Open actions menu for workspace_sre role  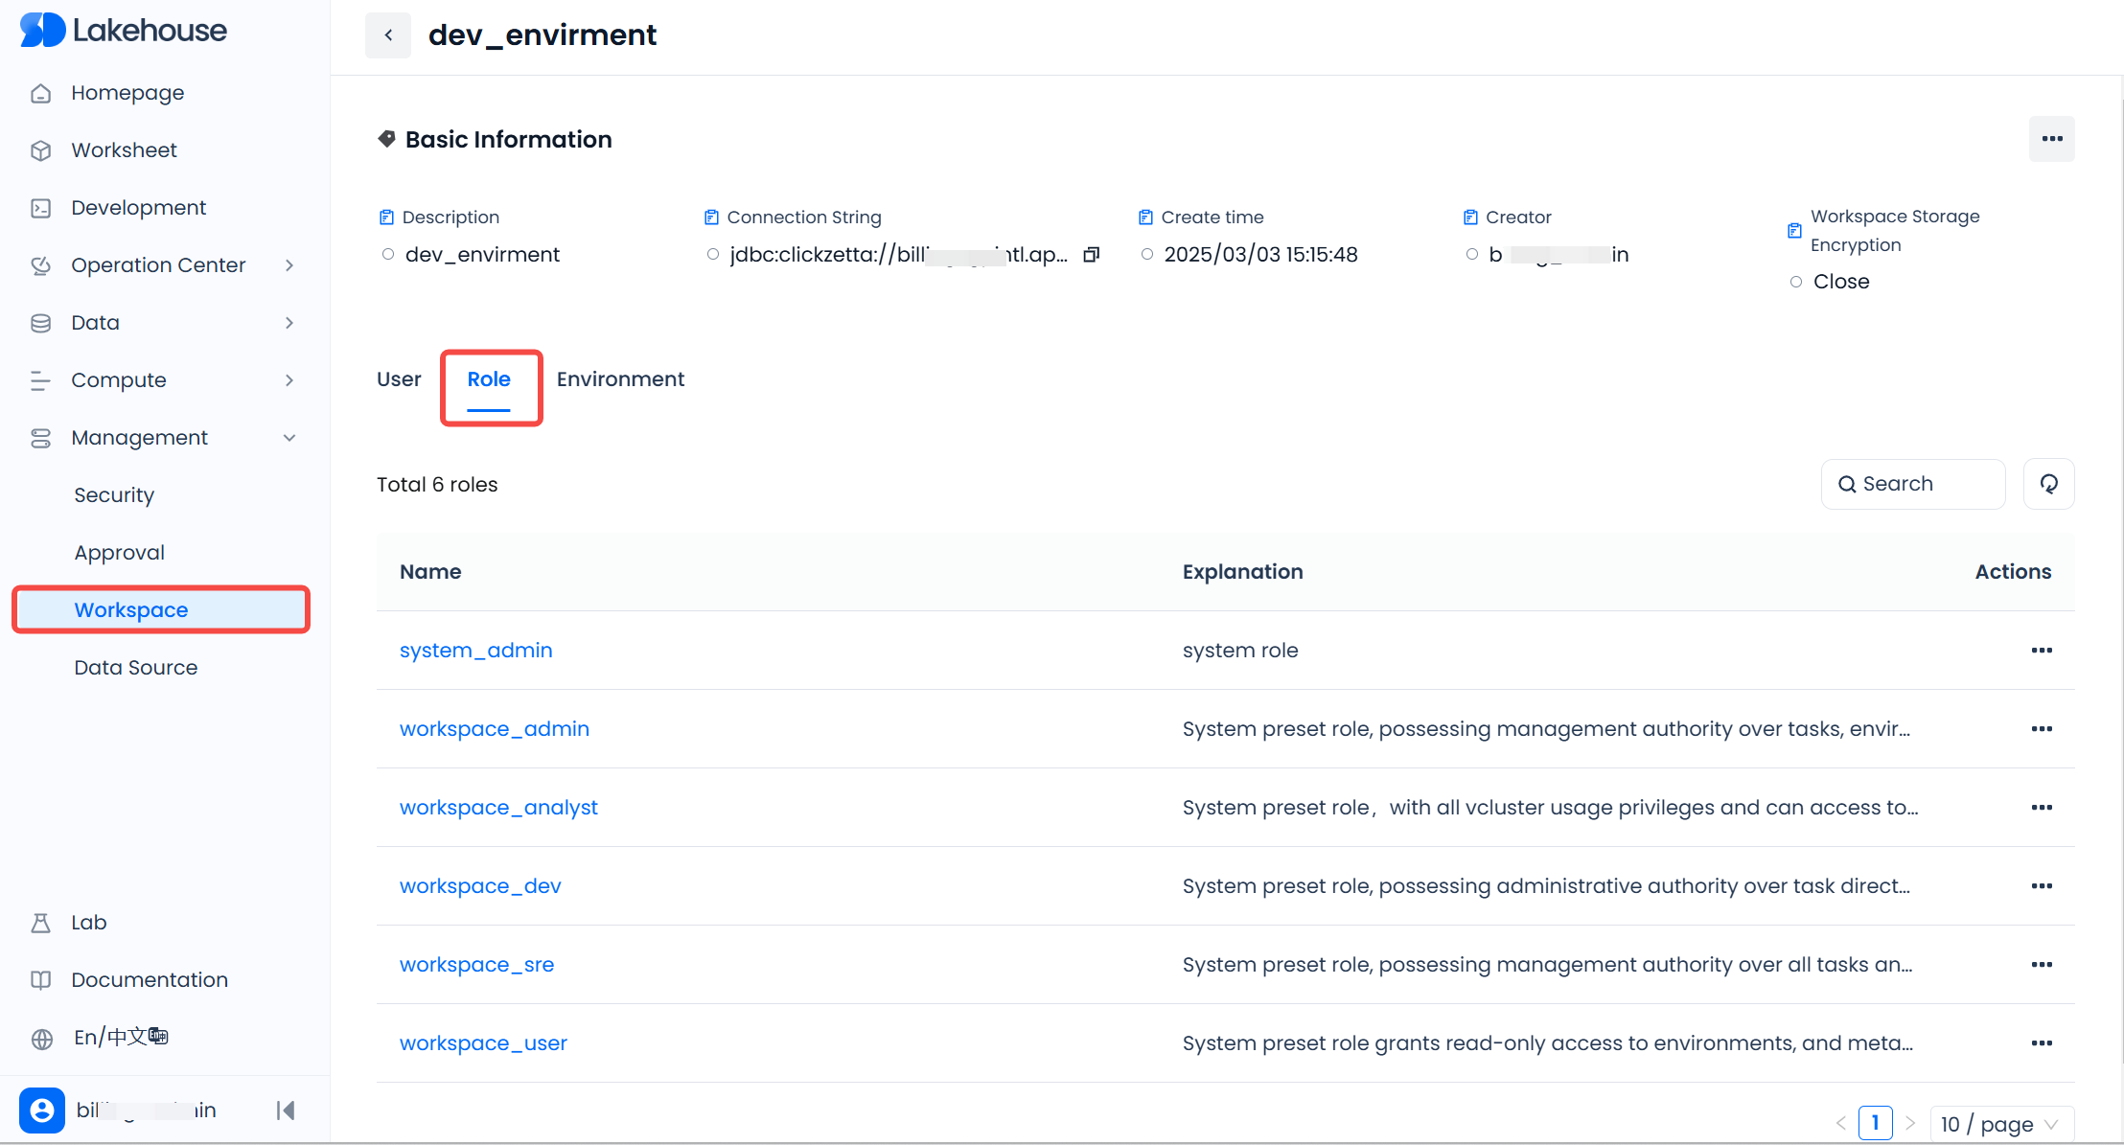point(2042,965)
